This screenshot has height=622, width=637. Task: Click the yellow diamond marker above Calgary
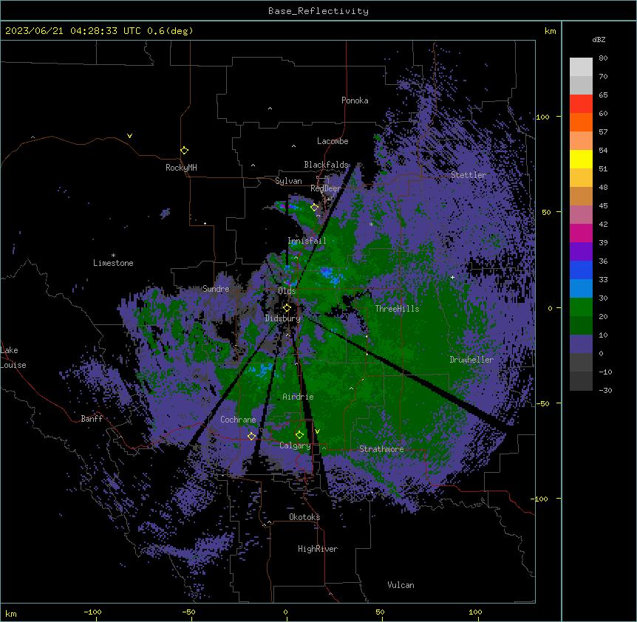point(299,435)
